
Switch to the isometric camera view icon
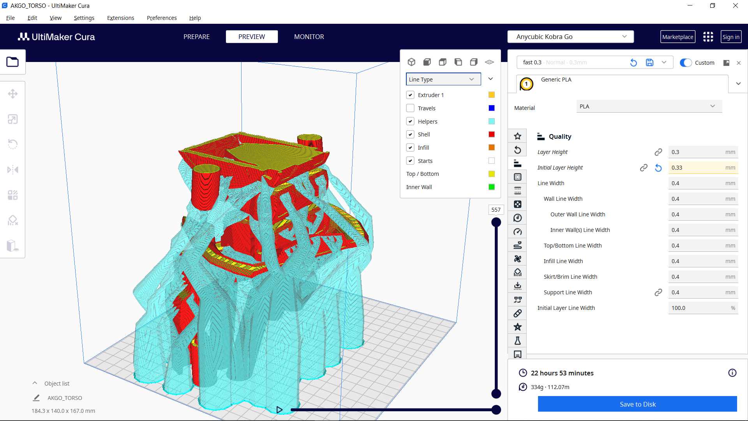tap(411, 62)
